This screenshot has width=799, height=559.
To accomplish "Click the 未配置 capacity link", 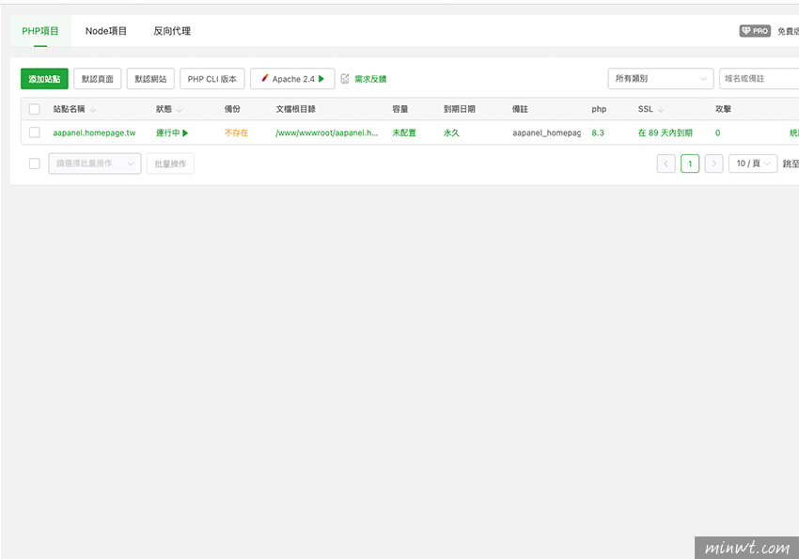I will 404,132.
